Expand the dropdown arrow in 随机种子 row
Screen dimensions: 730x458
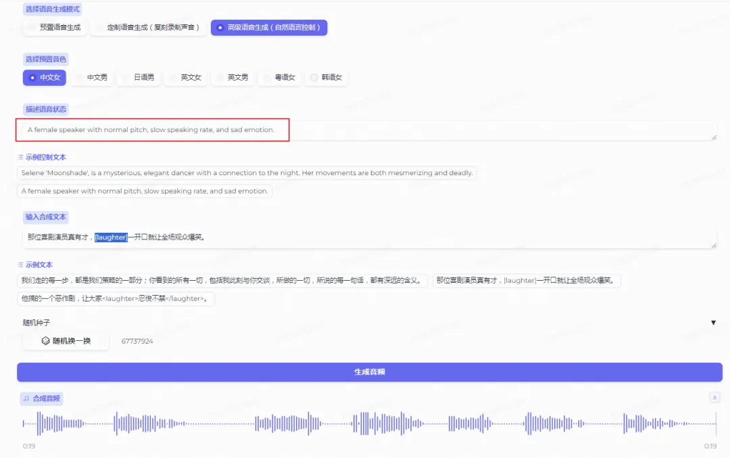pyautogui.click(x=713, y=323)
